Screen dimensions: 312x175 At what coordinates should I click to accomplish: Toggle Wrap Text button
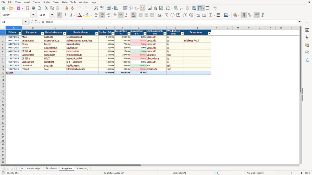click(134, 15)
